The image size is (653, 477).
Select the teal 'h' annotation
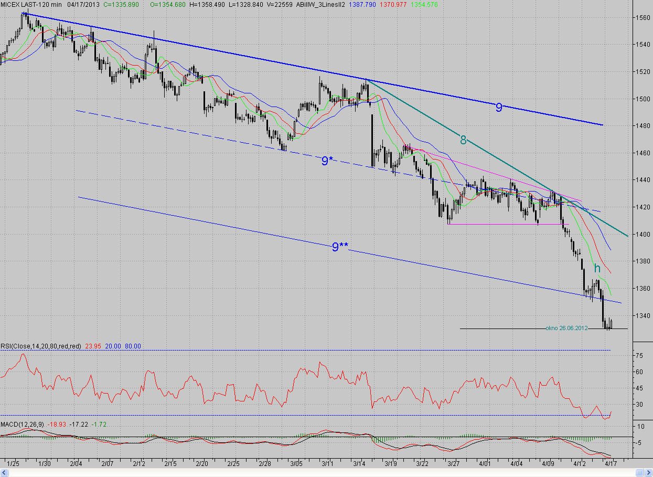(x=597, y=269)
